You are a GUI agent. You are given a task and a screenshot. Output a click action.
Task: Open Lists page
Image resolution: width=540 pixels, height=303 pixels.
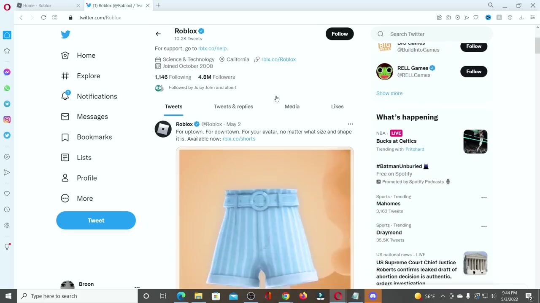click(x=76, y=157)
